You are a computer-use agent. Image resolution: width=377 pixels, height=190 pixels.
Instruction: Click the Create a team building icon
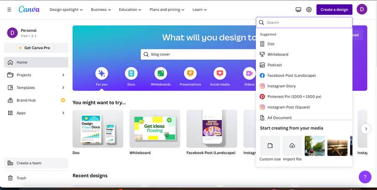[11, 163]
